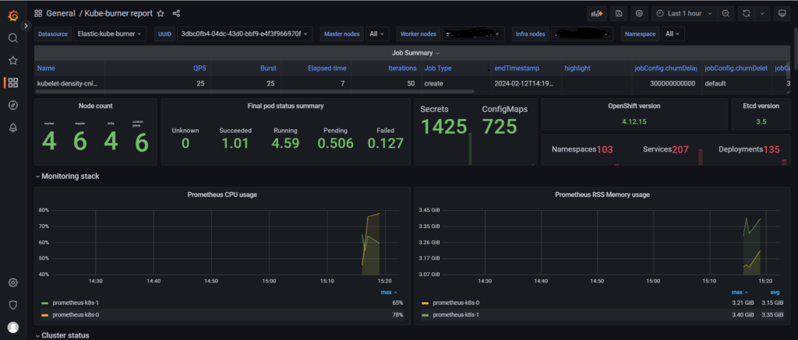Collapse the Monitoring stack row
798x340 pixels.
[x=68, y=177]
